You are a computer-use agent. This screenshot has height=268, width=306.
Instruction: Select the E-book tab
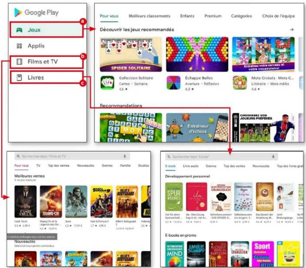170,166
